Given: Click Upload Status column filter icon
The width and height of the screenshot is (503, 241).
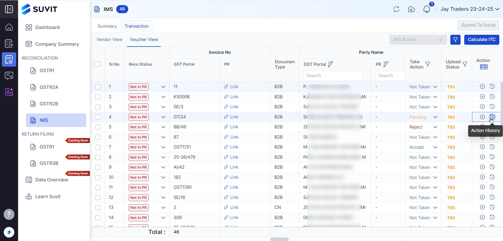Looking at the screenshot, I should tap(465, 64).
